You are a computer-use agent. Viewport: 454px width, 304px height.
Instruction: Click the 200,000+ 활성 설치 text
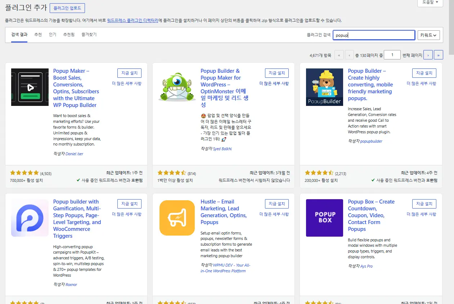pyautogui.click(x=321, y=180)
